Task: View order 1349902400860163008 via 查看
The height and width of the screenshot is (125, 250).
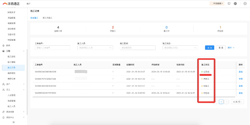Action: 240,72
